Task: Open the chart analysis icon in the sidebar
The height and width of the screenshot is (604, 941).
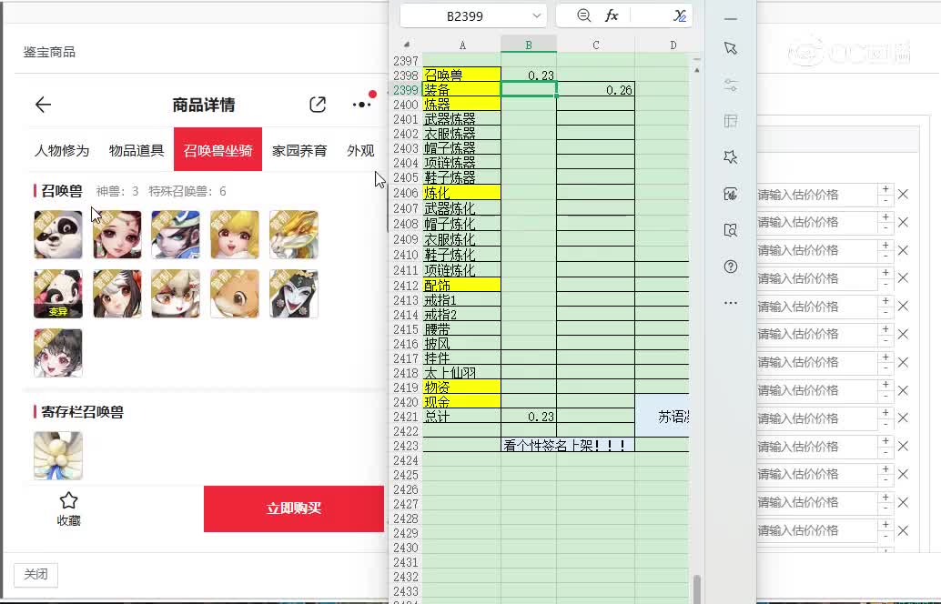Action: [x=731, y=194]
